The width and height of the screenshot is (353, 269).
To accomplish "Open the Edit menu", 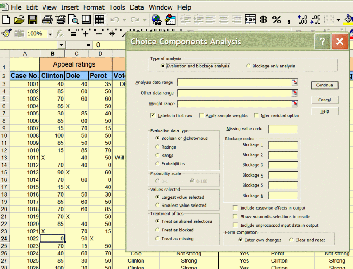I will coord(32,7).
